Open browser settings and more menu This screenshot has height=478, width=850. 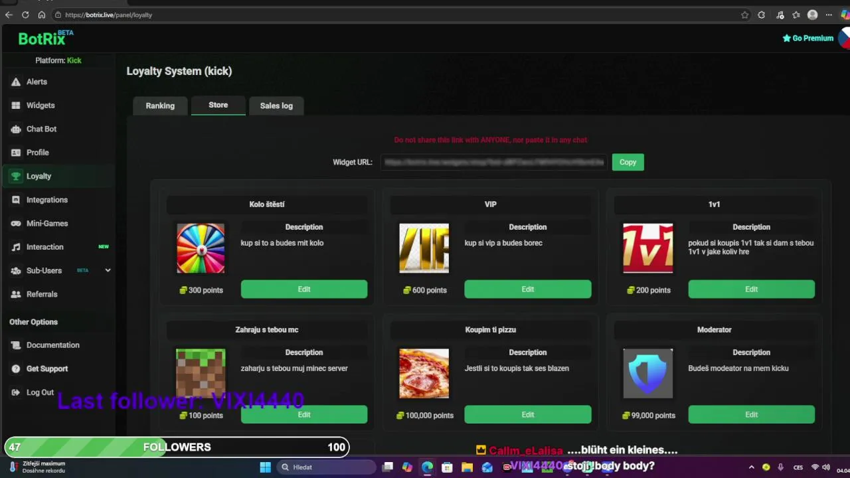pos(829,15)
